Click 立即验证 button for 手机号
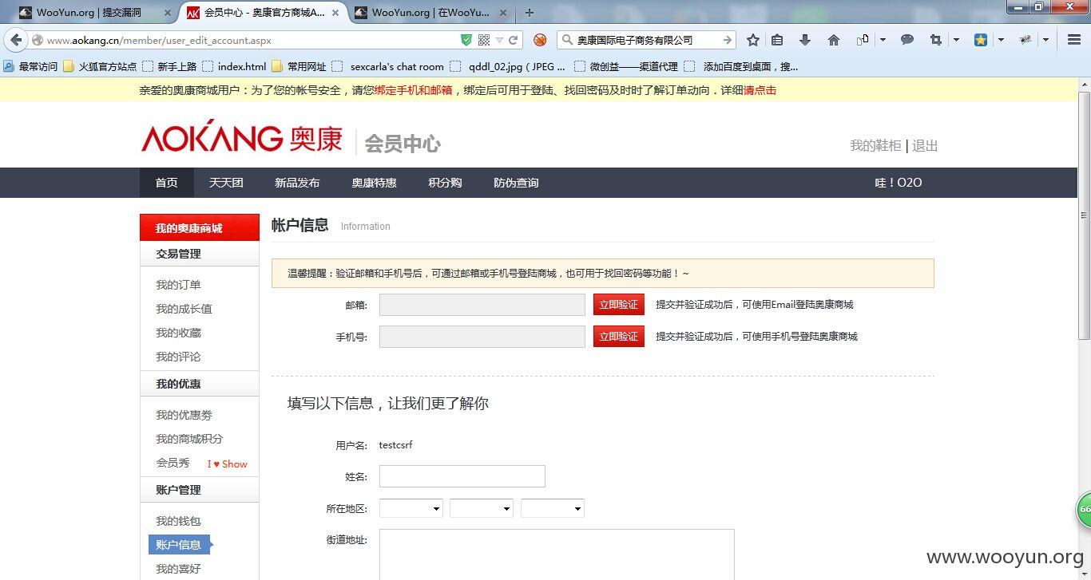Screen dimensions: 1091x580 (618, 337)
